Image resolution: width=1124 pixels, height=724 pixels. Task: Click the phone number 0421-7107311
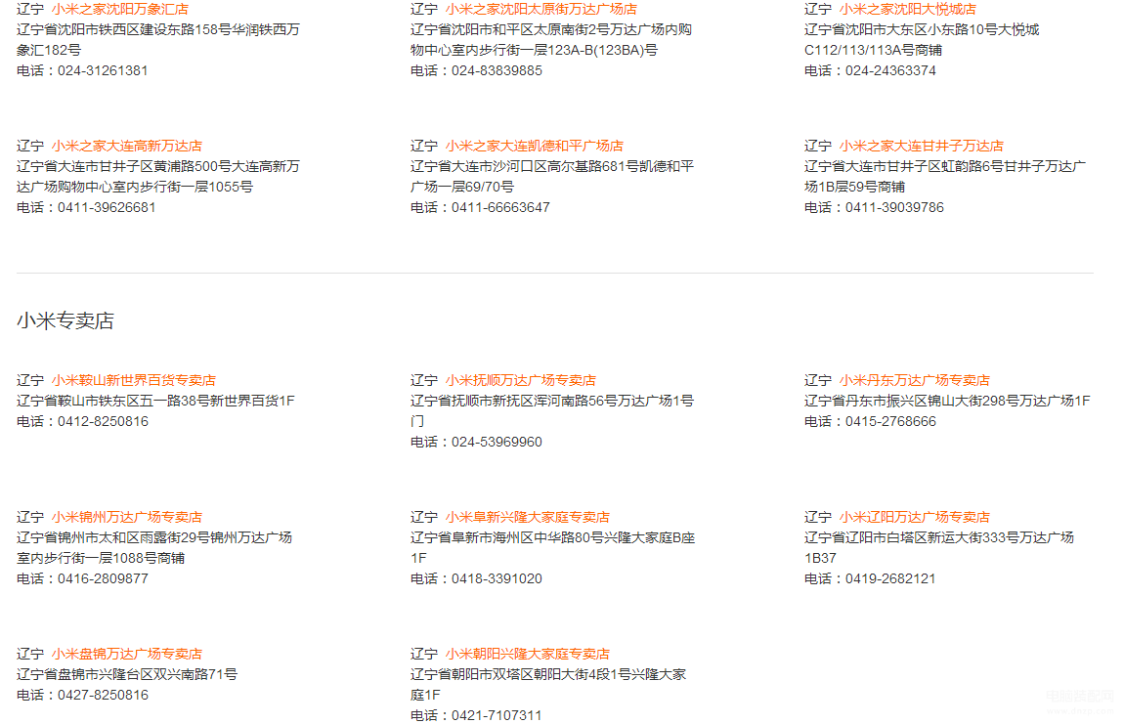497,716
